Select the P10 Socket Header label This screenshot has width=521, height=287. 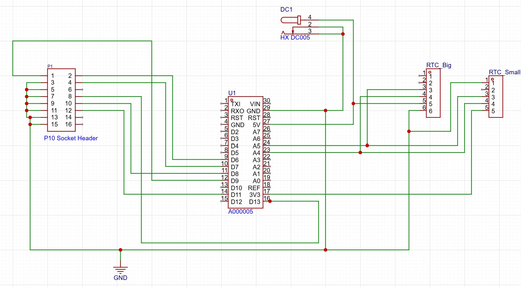click(71, 138)
